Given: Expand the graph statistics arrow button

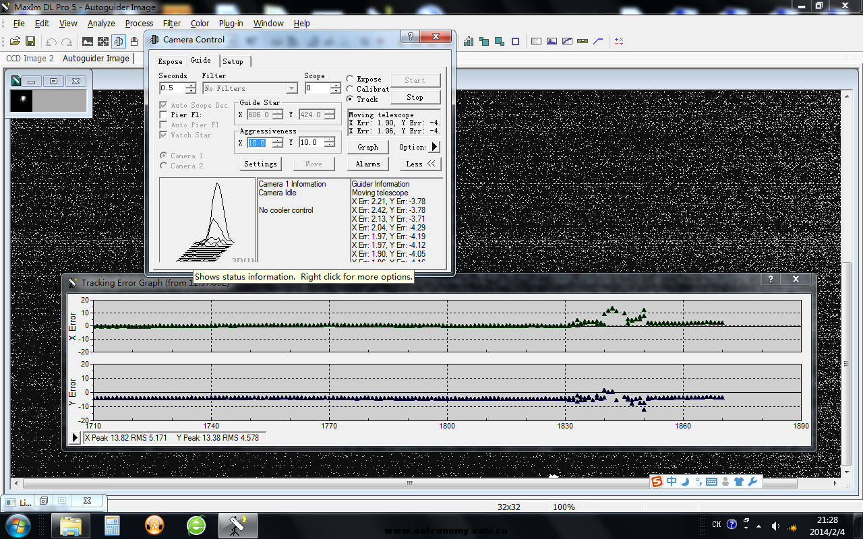Looking at the screenshot, I should pyautogui.click(x=76, y=438).
